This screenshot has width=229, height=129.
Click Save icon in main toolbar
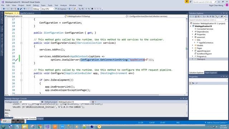[18, 9]
